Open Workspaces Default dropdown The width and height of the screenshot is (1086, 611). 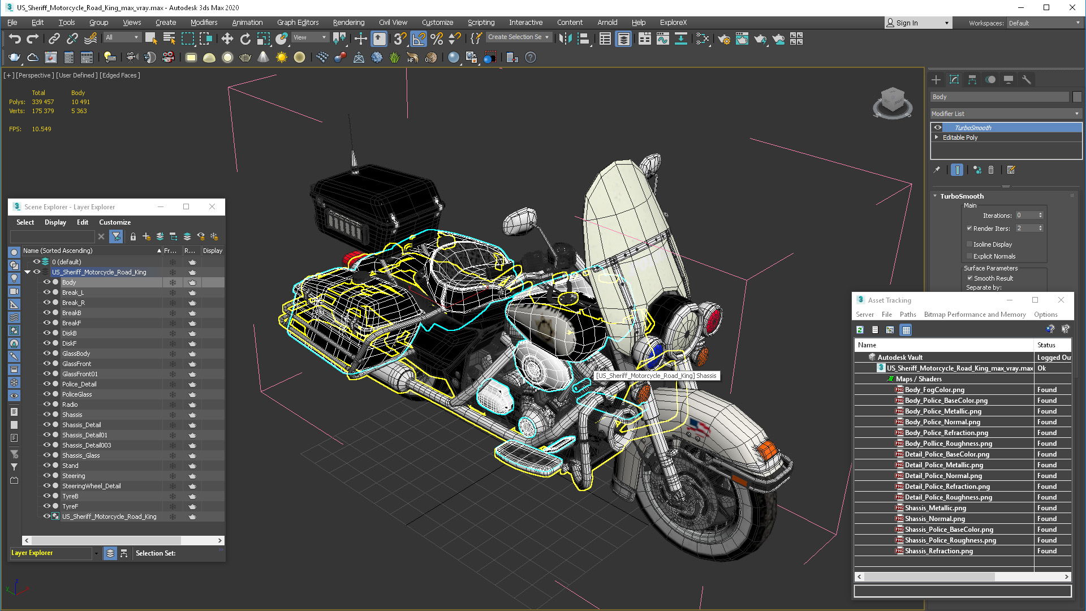coord(1044,23)
